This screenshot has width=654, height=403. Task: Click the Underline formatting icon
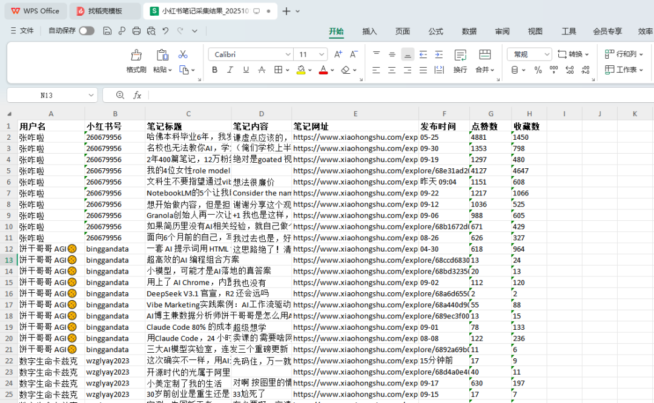click(246, 70)
